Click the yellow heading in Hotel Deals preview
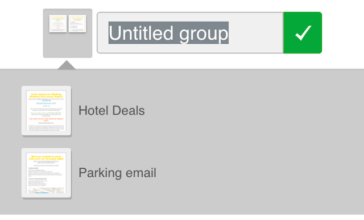Image resolution: width=364 pixels, height=220 pixels. pos(46,96)
